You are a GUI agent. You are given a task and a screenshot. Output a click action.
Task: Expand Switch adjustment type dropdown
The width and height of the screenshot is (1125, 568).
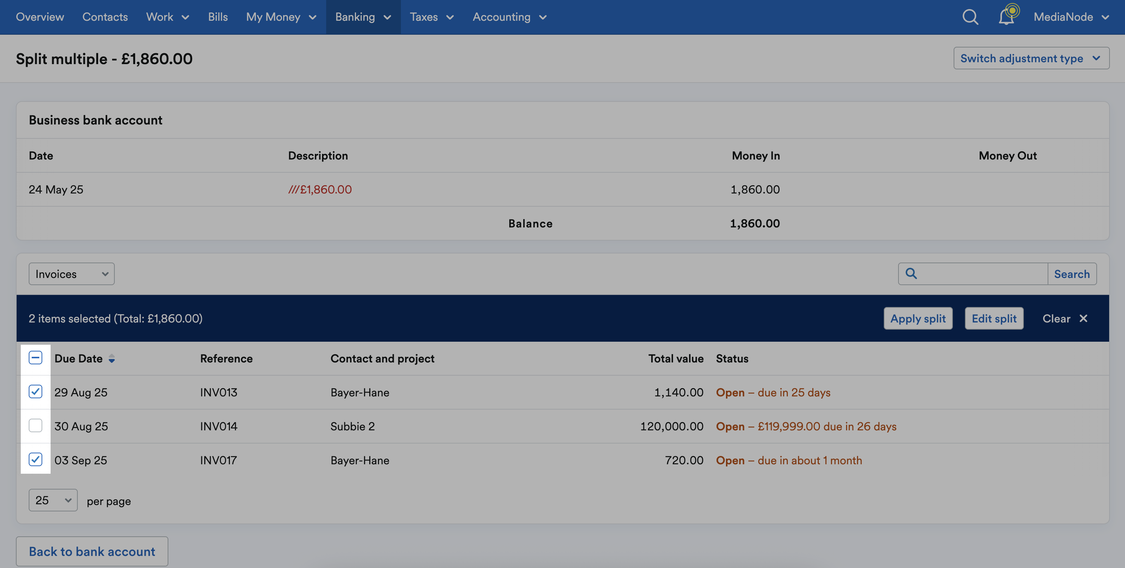pos(1031,58)
